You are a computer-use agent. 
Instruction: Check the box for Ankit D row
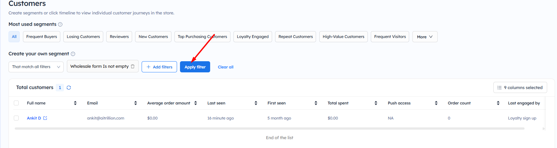pyautogui.click(x=16, y=118)
